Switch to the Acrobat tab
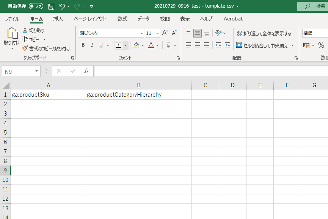 point(233,19)
